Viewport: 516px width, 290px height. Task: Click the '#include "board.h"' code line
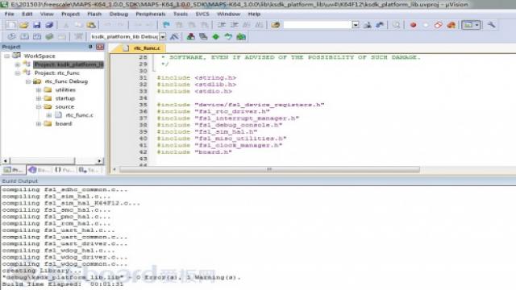(x=194, y=152)
